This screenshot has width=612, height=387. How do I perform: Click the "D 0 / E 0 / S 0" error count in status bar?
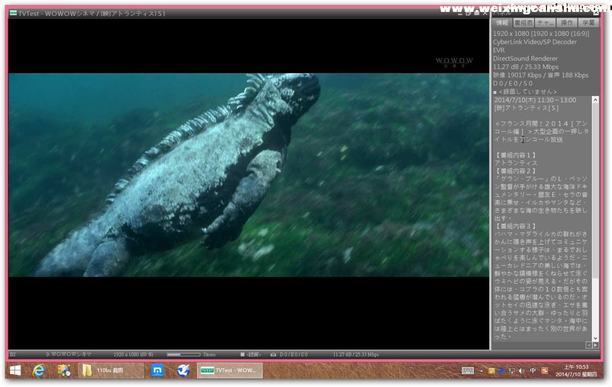click(x=294, y=355)
